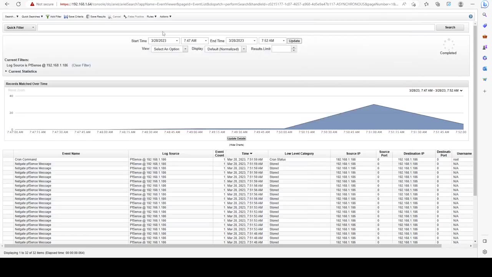
Task: Open the read aloud icon
Action: (404, 4)
